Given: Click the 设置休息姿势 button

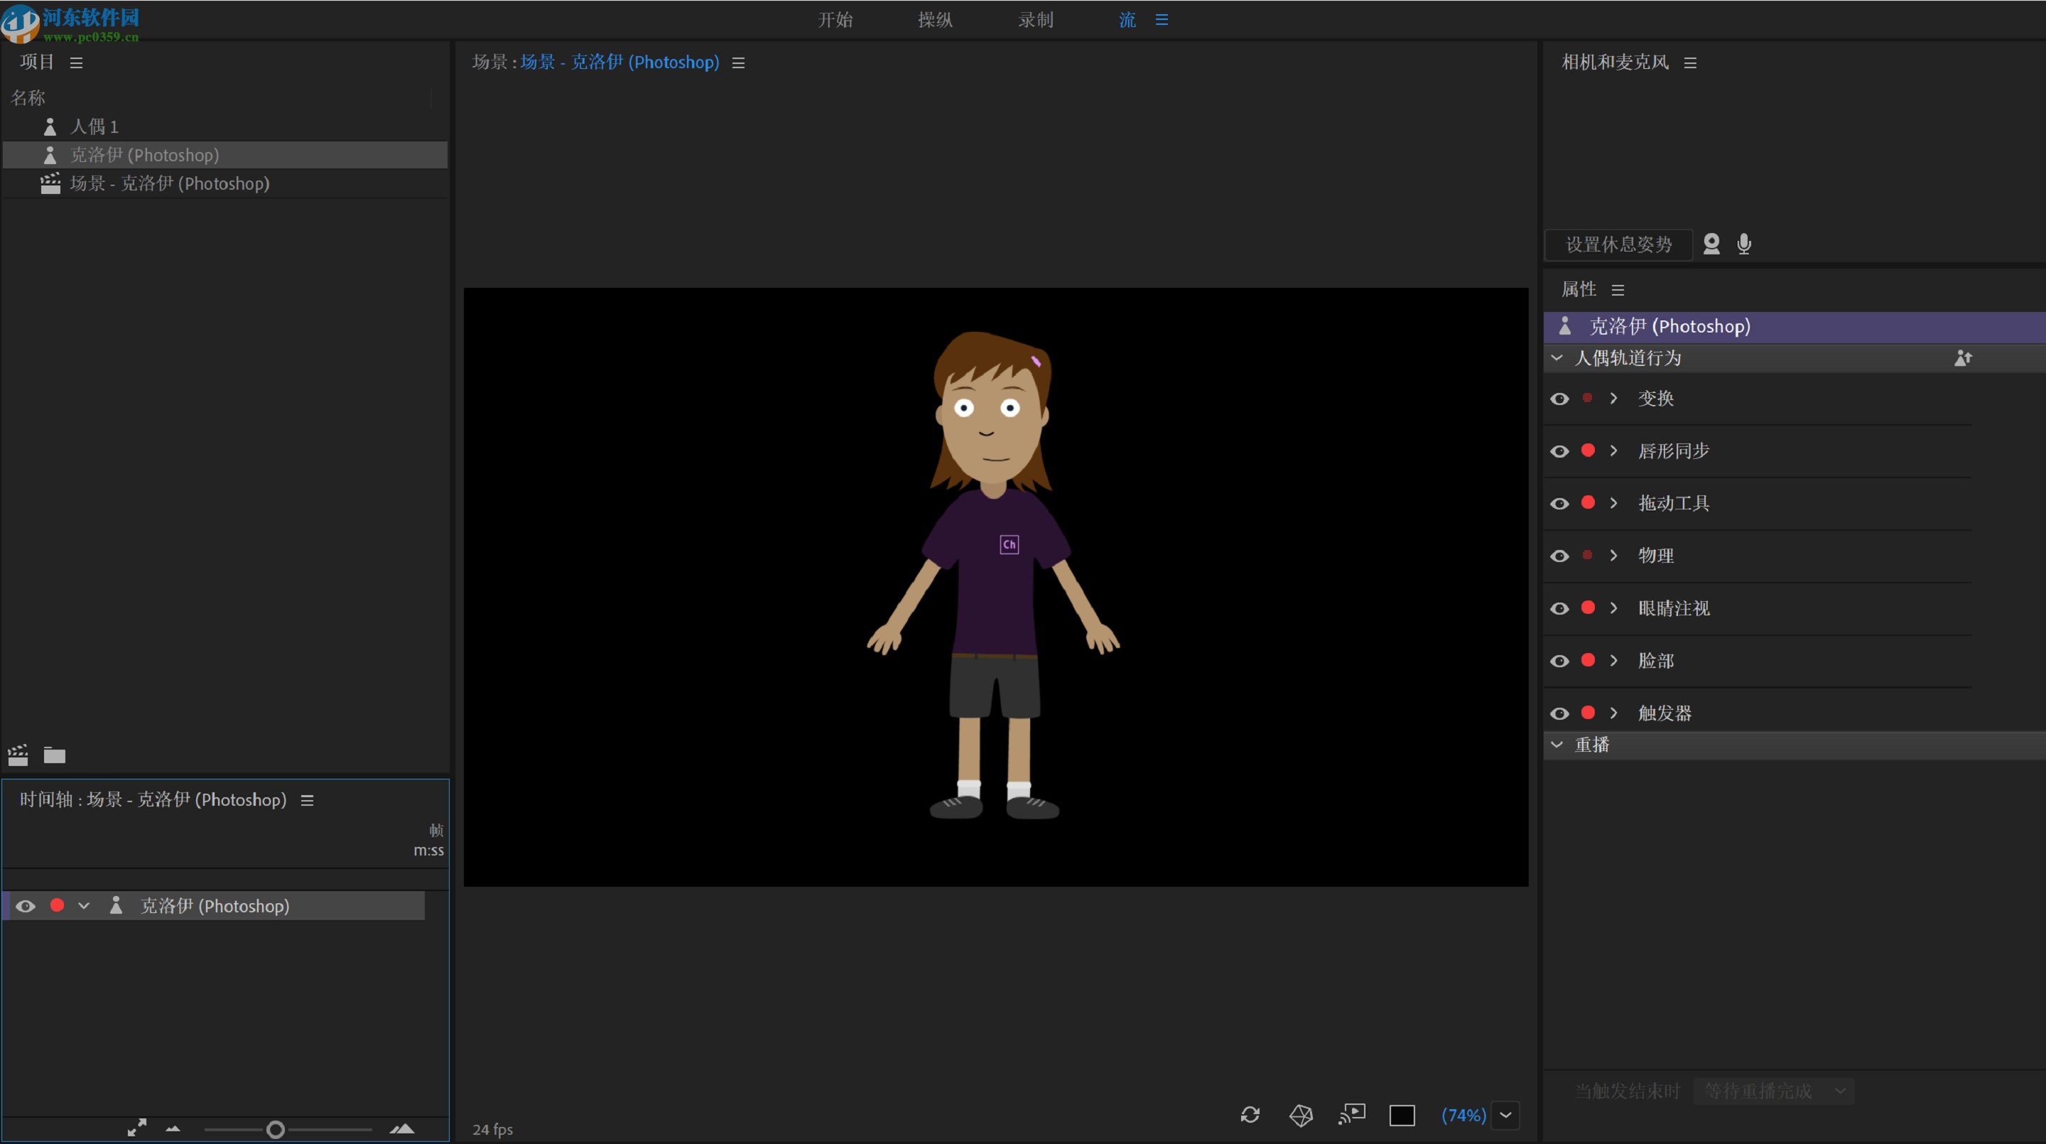Looking at the screenshot, I should [1618, 244].
